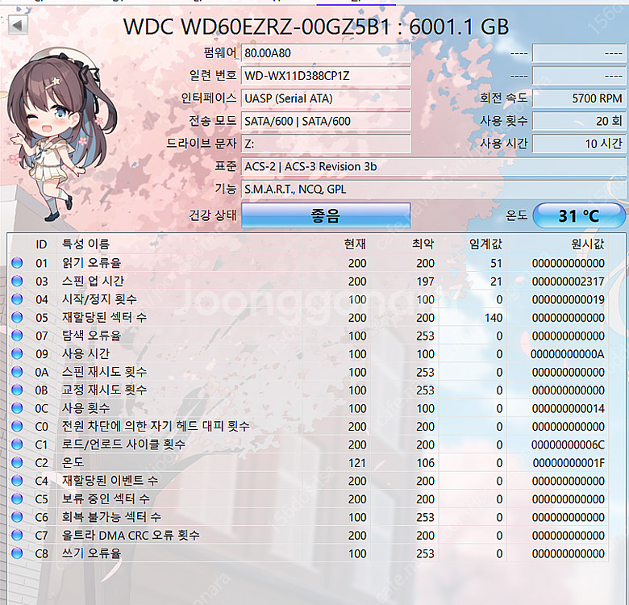Click the 특성 이름 column header
The image size is (629, 605).
pos(85,244)
